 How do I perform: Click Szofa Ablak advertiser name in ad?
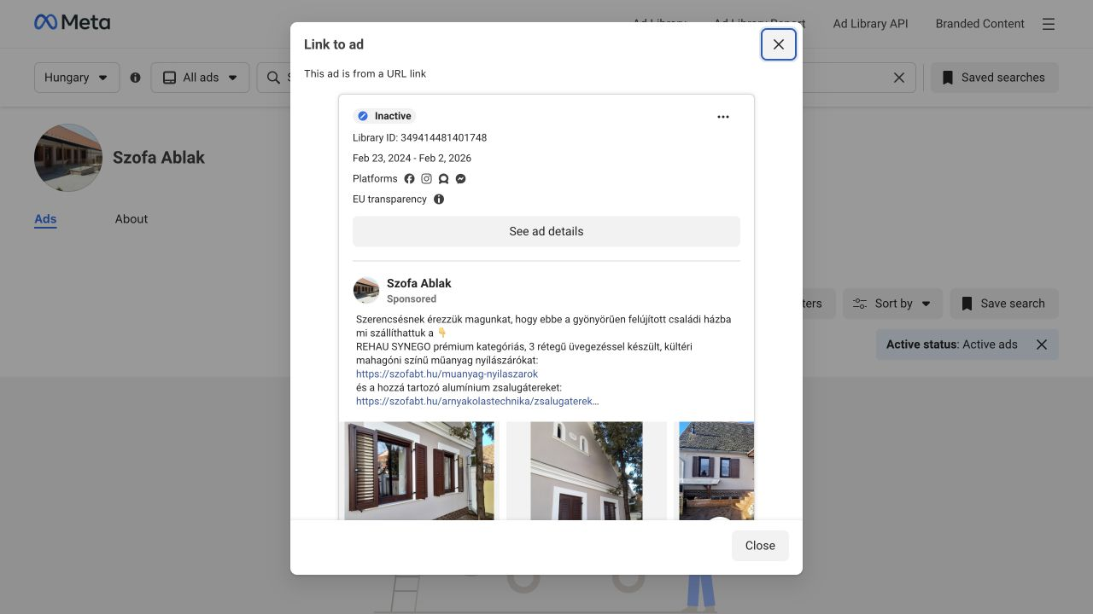pyautogui.click(x=418, y=283)
